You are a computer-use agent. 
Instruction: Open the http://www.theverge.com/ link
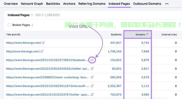pos(23,51)
